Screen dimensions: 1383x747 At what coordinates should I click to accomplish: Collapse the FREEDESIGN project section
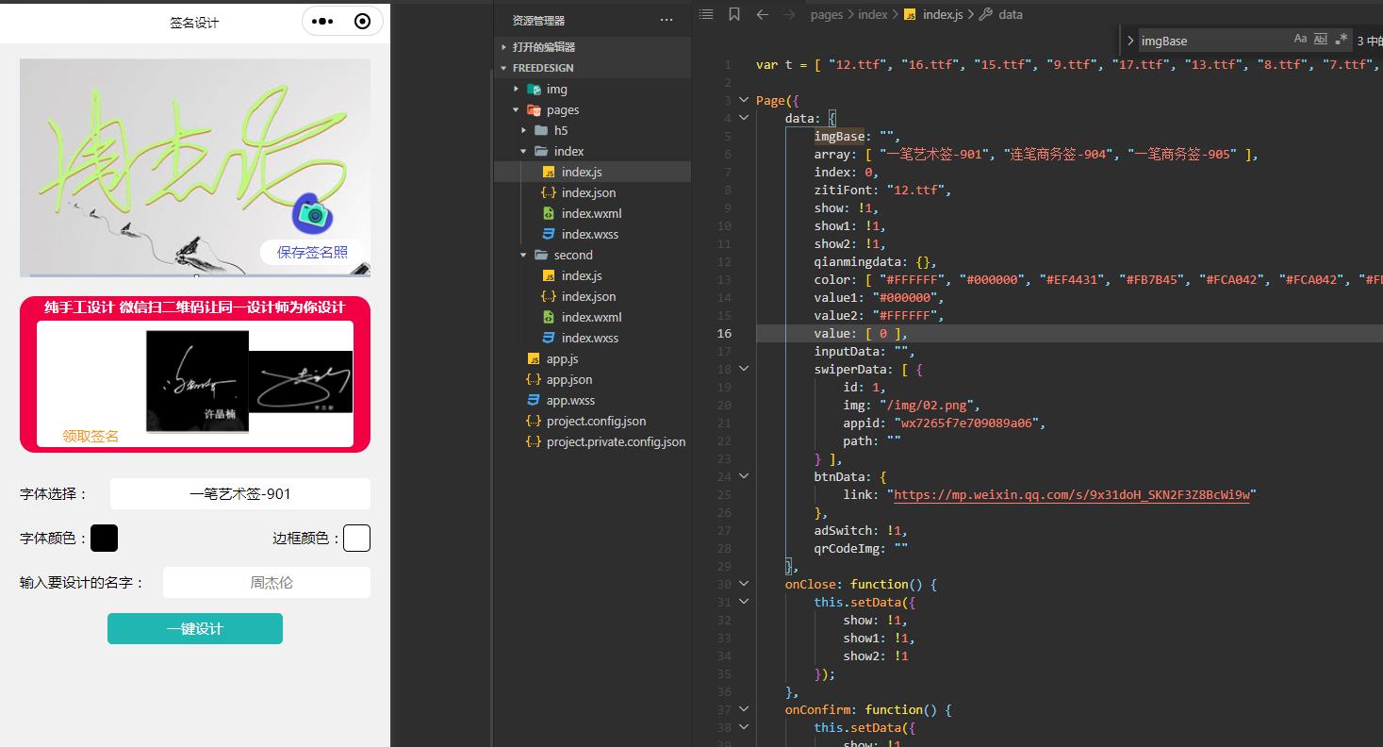click(x=543, y=68)
